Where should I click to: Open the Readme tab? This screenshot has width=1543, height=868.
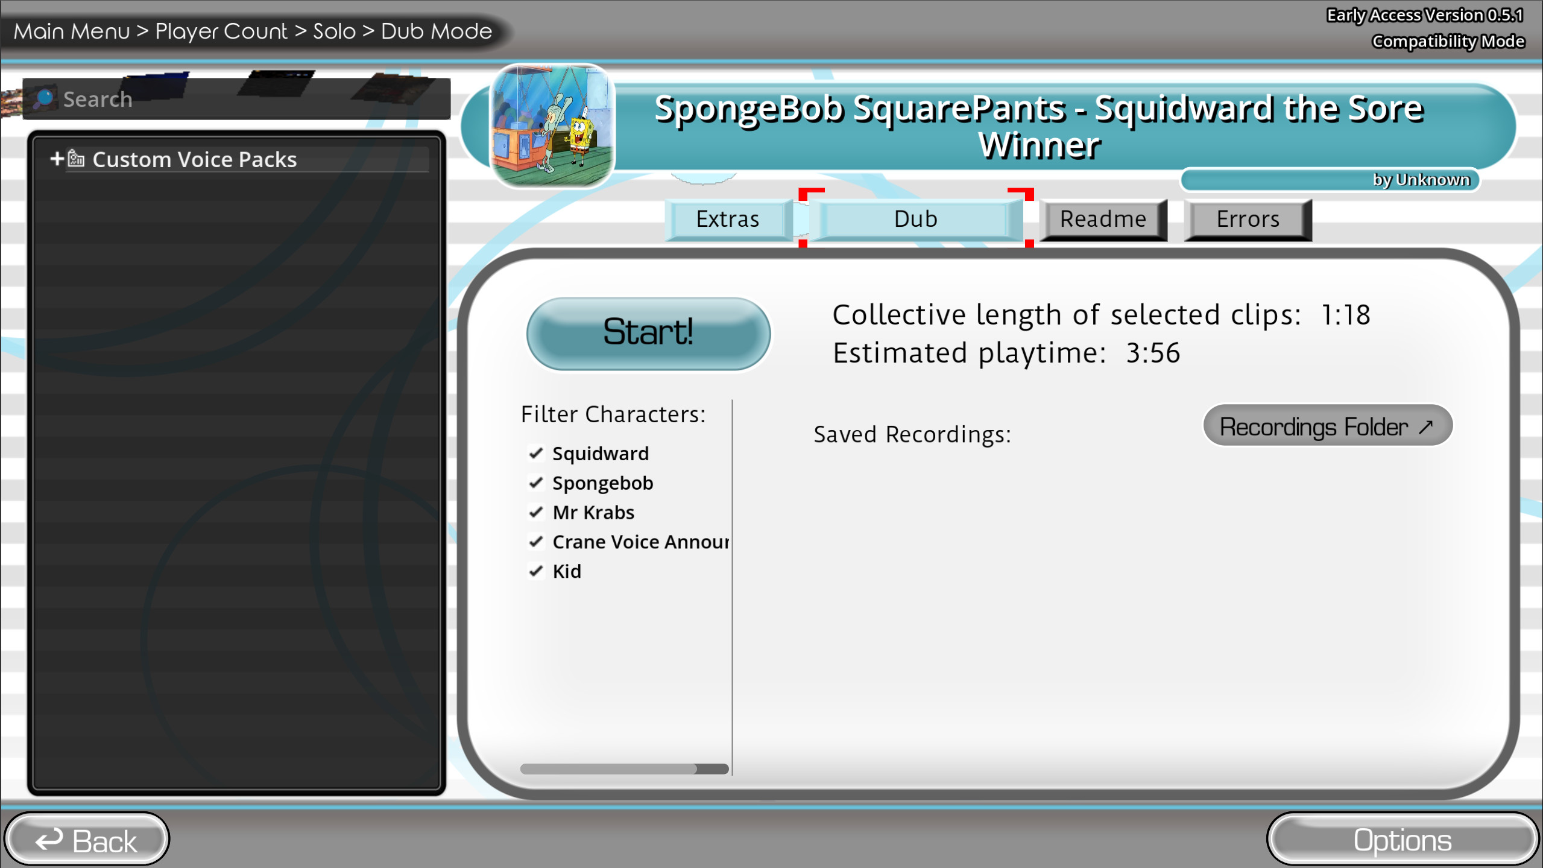click(x=1103, y=220)
